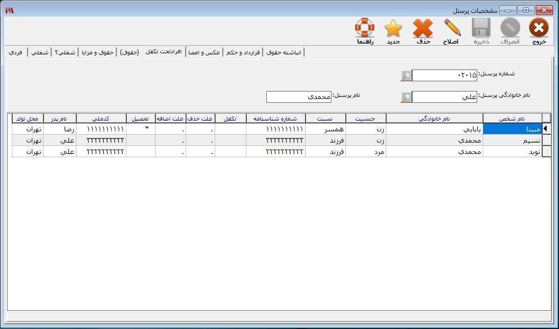559x329 pixels.
Task: Switch to the فردی tab
Action: [16, 52]
